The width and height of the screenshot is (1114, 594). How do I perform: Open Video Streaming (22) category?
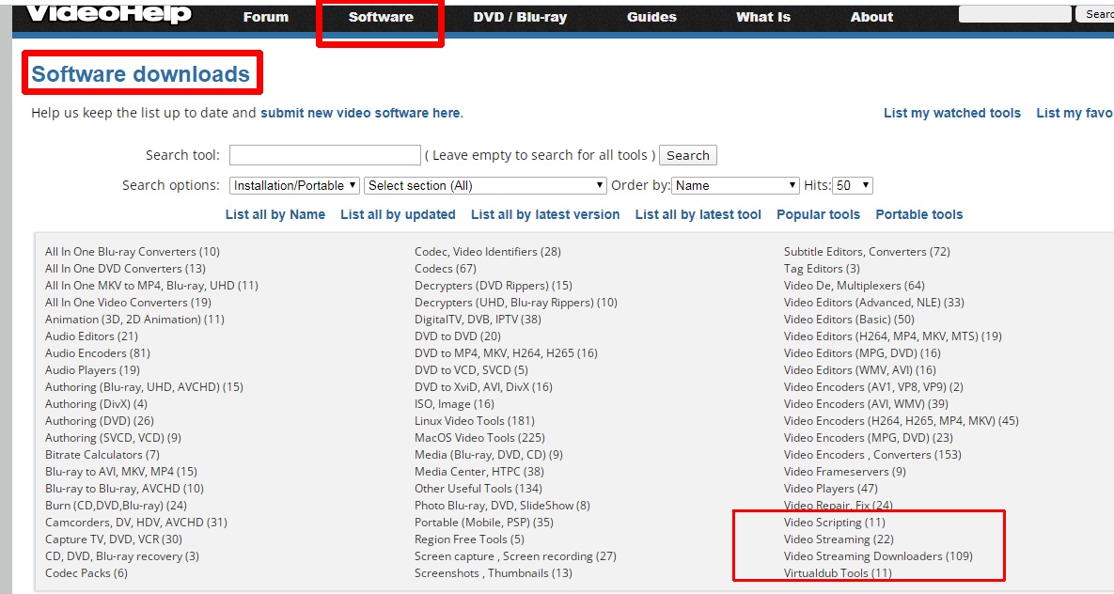tap(839, 539)
